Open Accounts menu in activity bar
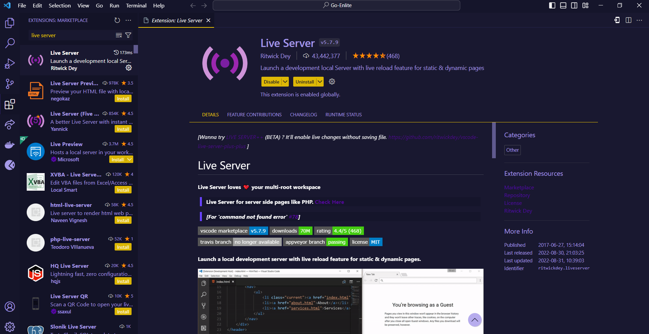The height and width of the screenshot is (334, 649). point(10,307)
